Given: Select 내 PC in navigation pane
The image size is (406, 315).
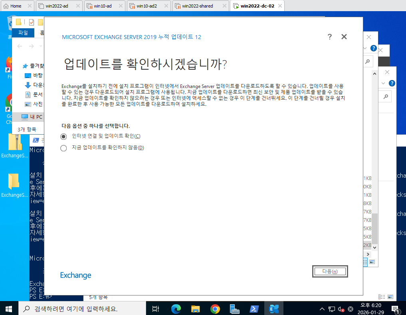Looking at the screenshot, I should click(32, 117).
